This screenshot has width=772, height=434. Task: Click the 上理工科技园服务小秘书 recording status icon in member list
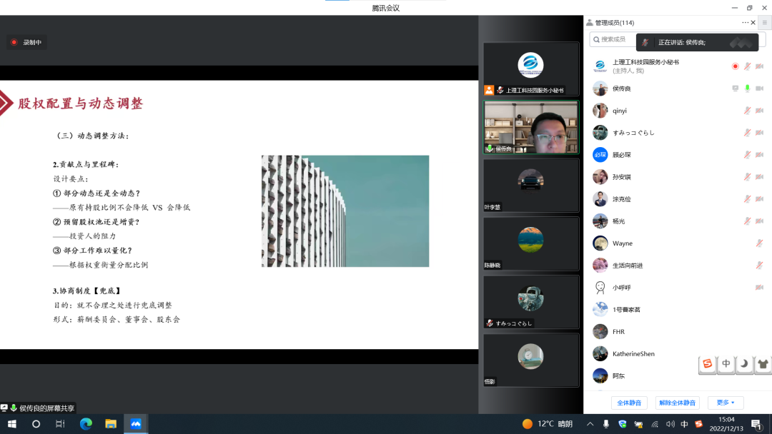[x=735, y=66]
